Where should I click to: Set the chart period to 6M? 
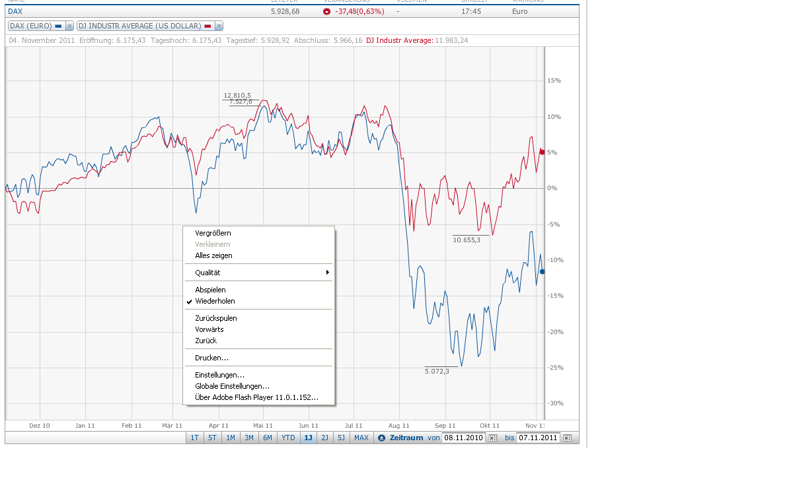click(x=267, y=438)
